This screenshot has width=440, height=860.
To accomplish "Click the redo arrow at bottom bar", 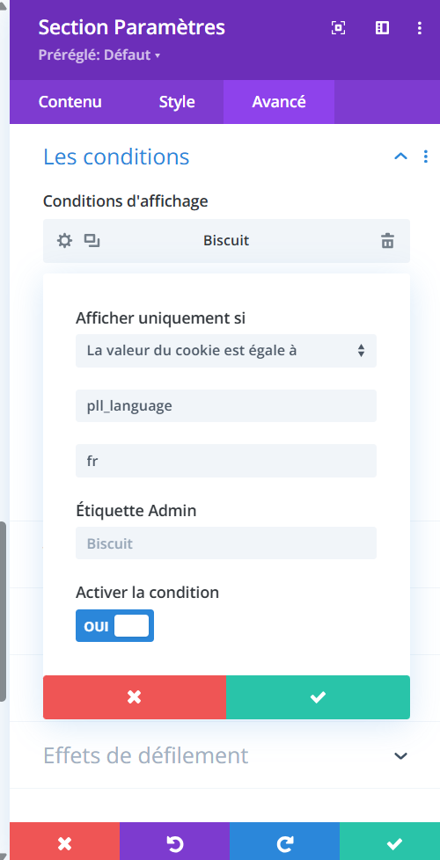I will pos(285,843).
